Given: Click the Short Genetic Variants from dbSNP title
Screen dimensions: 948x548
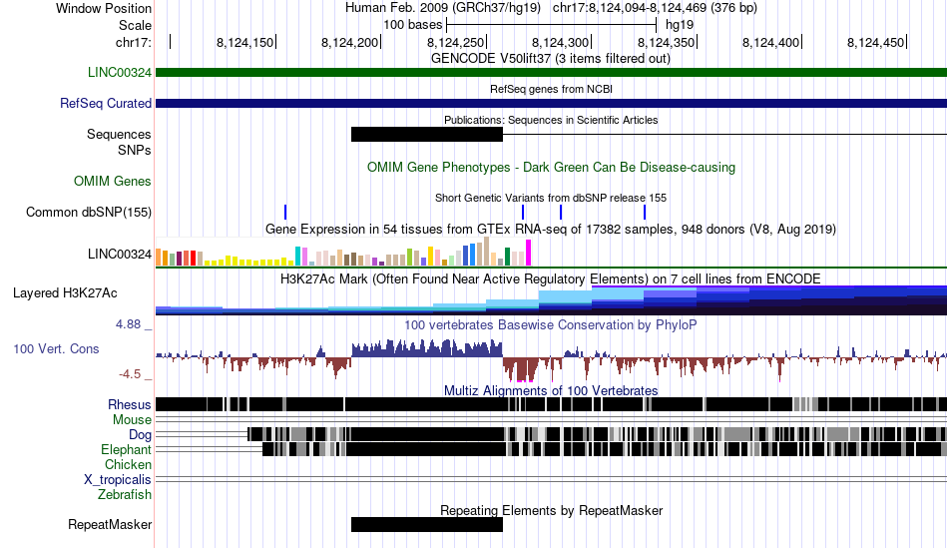Looking at the screenshot, I should pos(551,198).
